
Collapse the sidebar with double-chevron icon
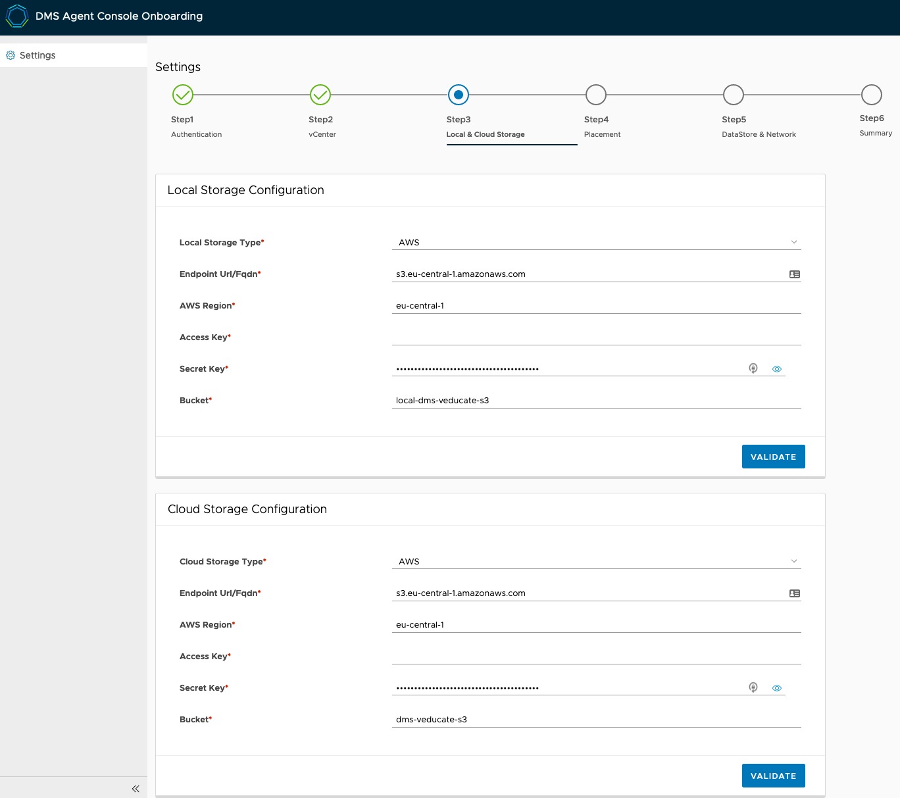coord(136,788)
